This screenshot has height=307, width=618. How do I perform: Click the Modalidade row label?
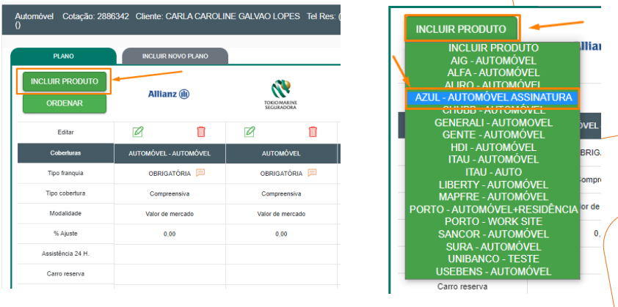pos(66,213)
